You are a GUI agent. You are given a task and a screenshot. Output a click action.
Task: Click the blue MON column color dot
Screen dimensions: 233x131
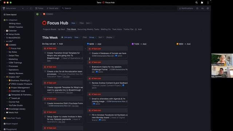(x=88, y=44)
